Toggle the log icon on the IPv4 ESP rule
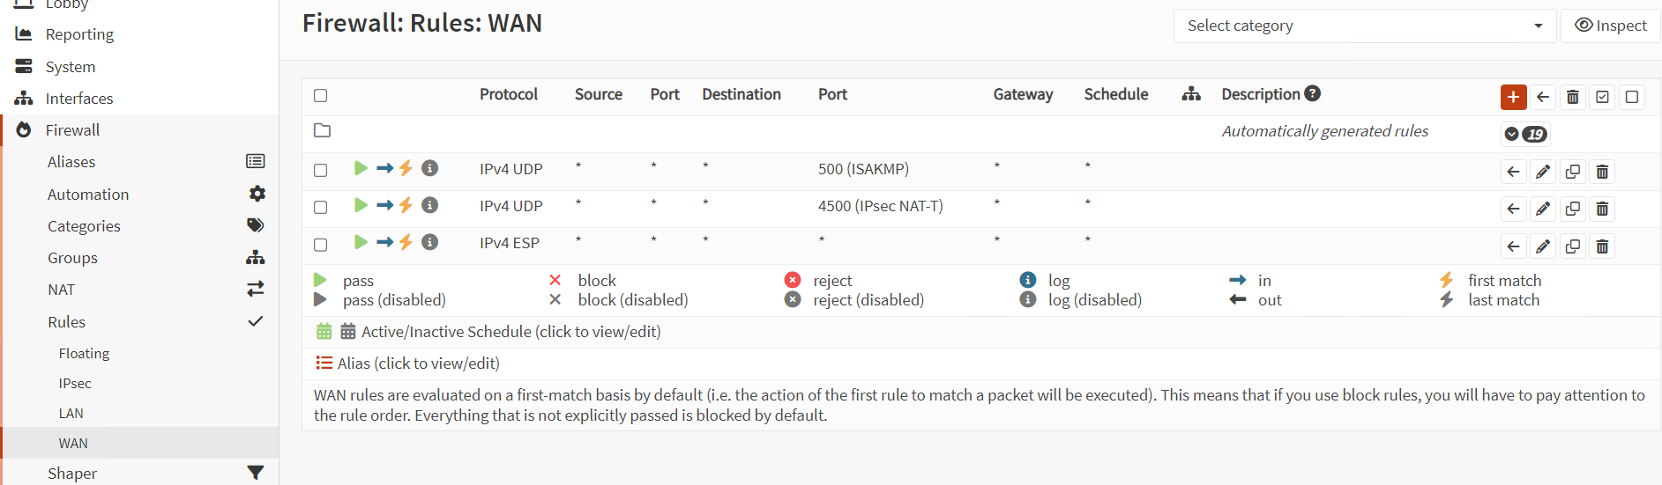The height and width of the screenshot is (485, 1662). (x=430, y=242)
